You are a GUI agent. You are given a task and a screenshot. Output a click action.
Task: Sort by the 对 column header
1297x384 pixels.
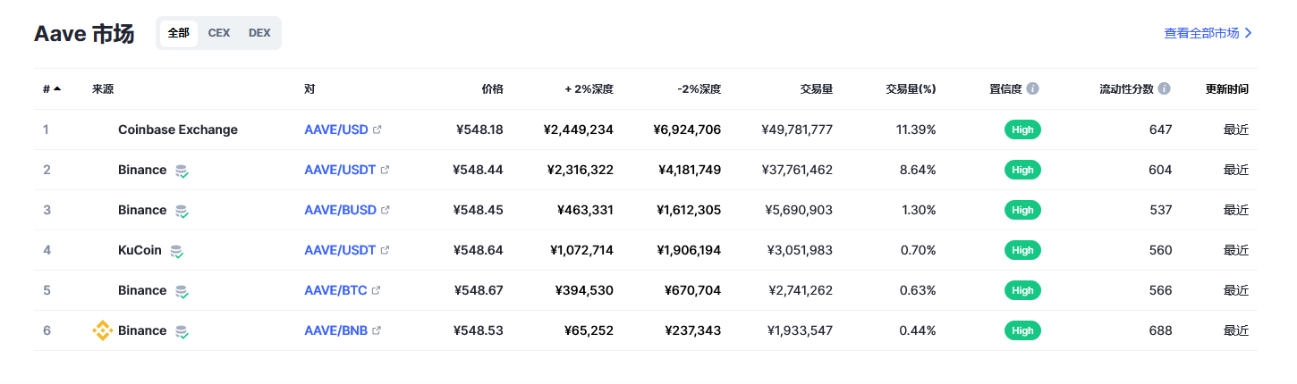[309, 89]
